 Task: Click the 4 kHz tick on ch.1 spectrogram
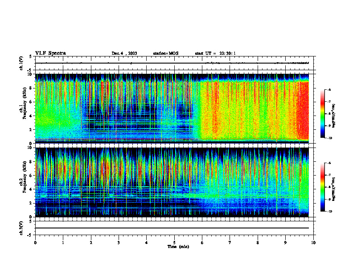pyautogui.click(x=31, y=116)
